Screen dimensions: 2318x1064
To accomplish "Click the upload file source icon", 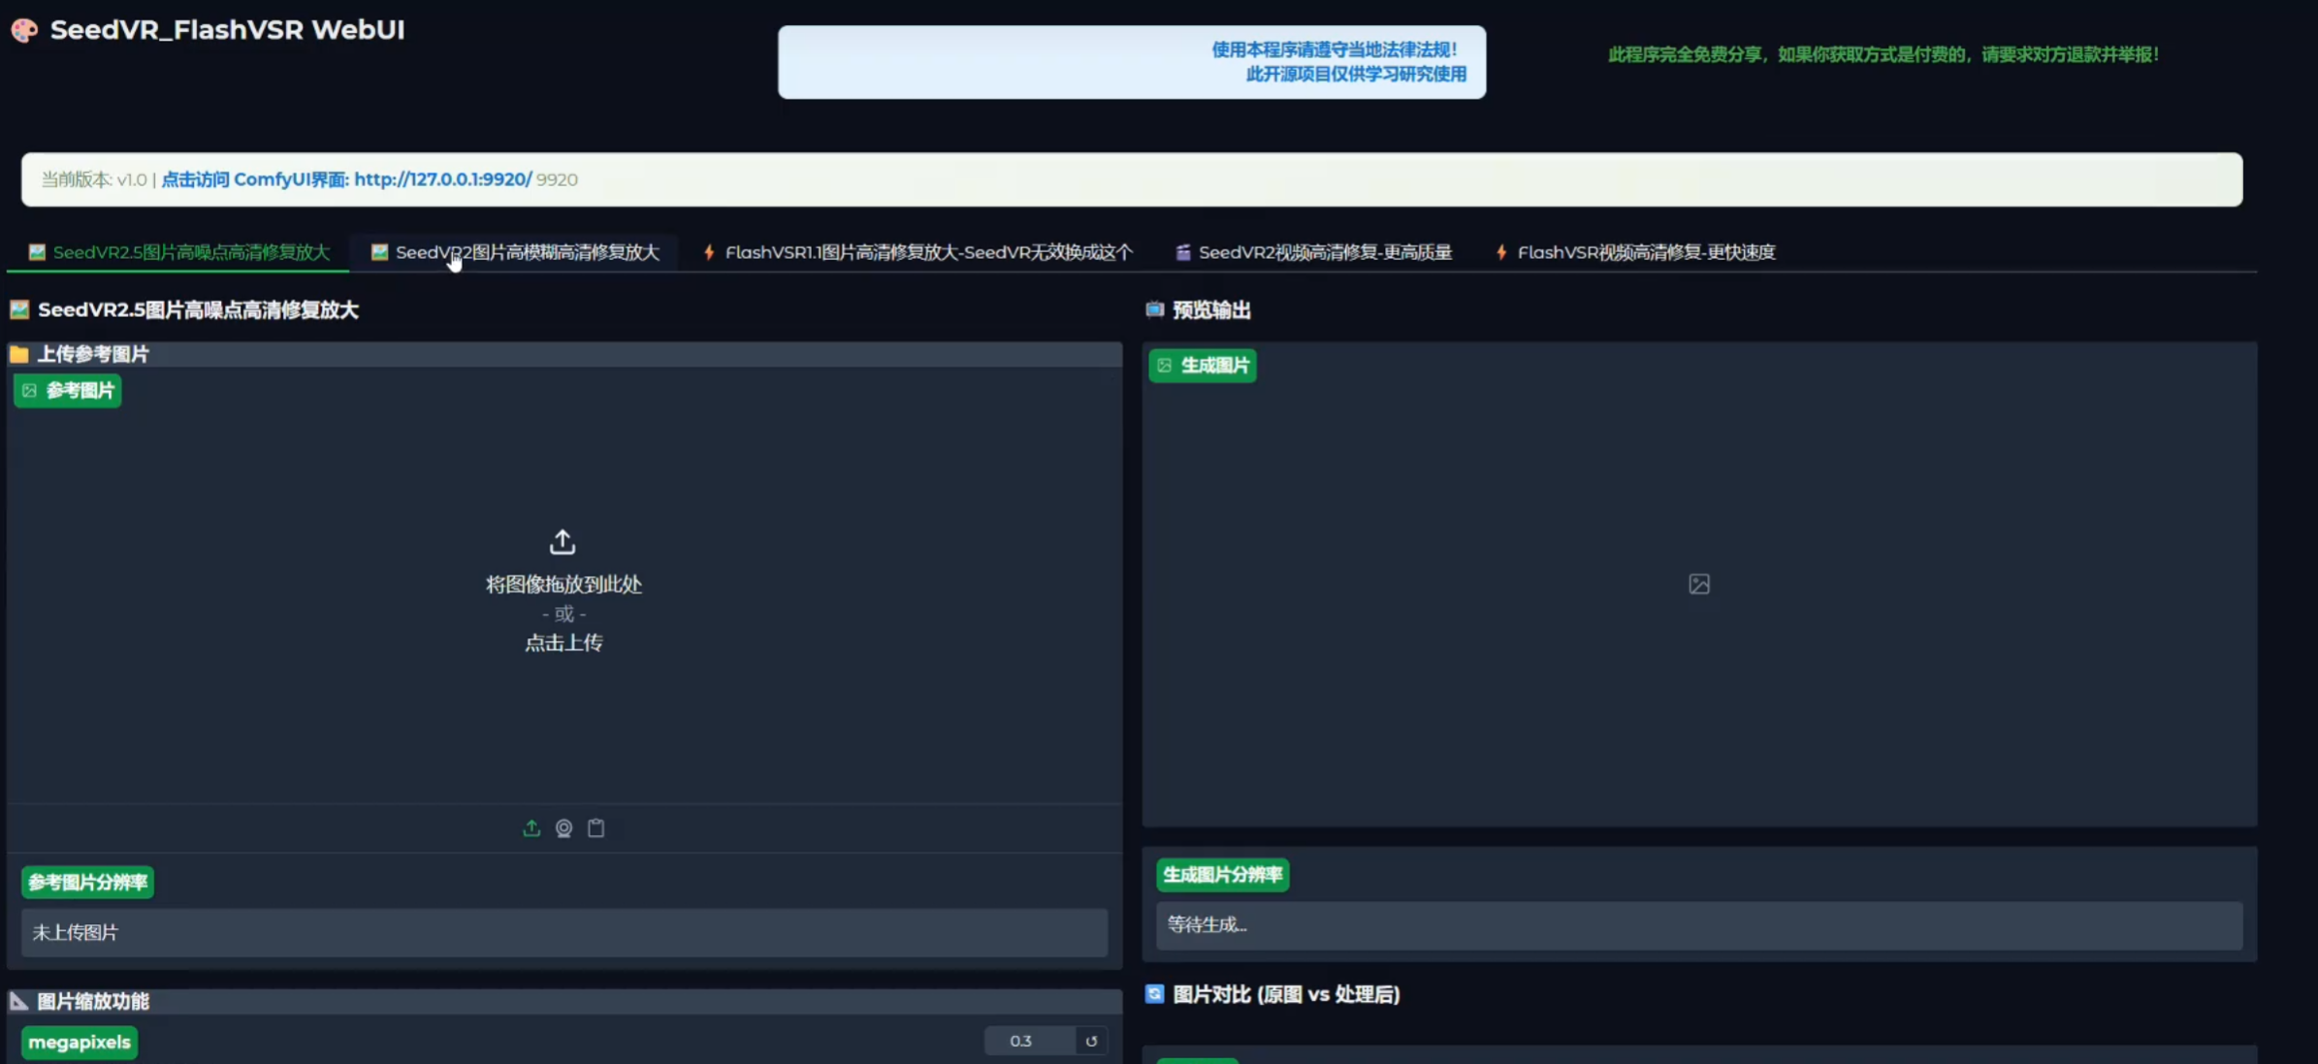I will pyautogui.click(x=531, y=827).
